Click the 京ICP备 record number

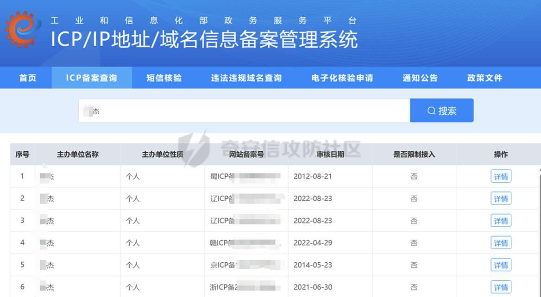[245, 265]
